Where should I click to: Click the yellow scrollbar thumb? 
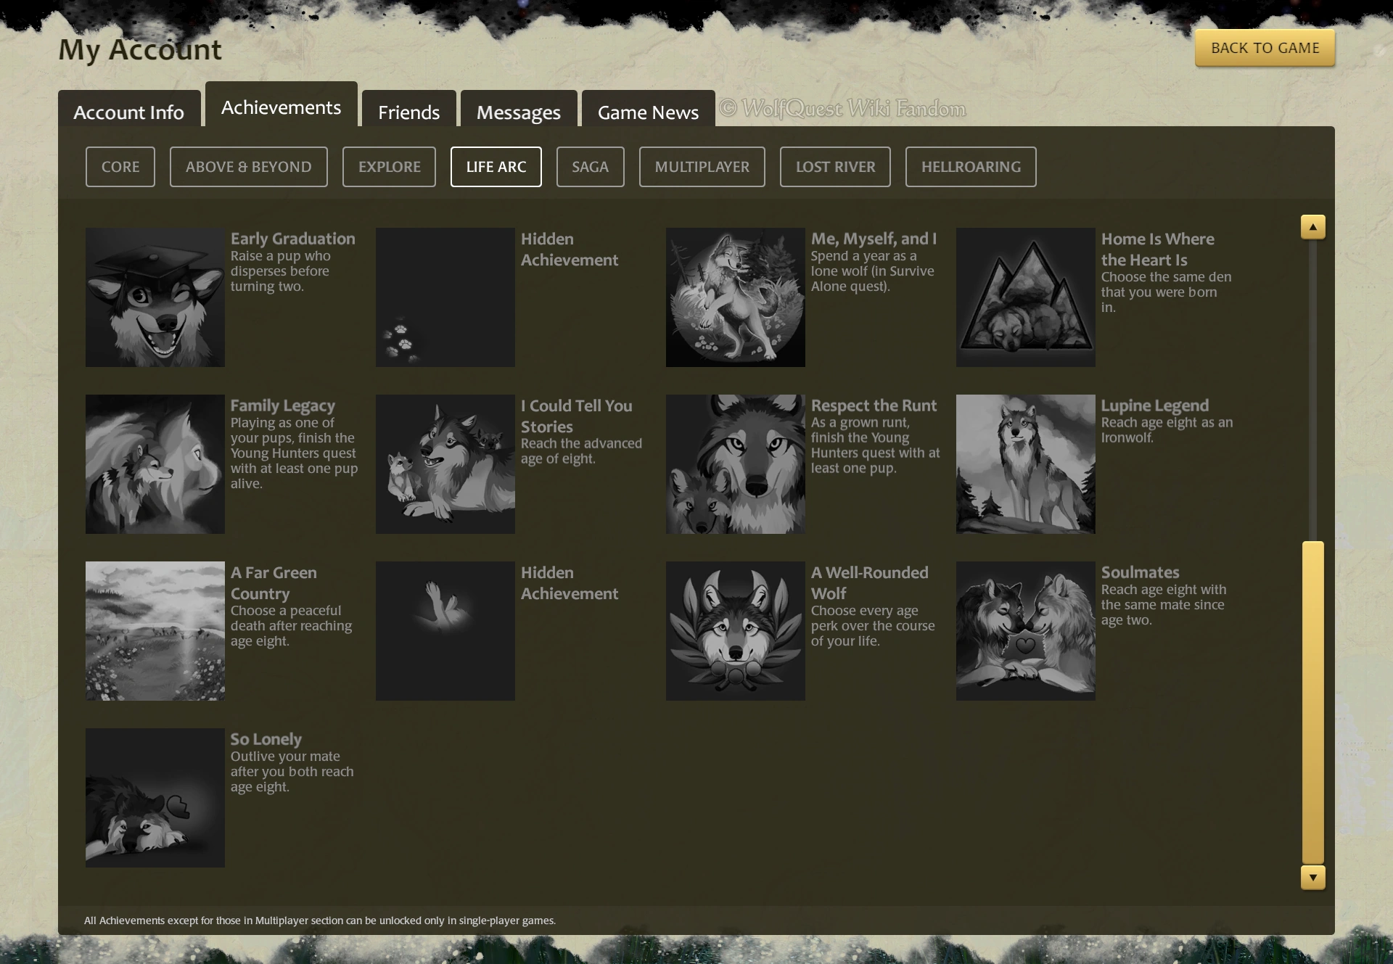tap(1312, 702)
